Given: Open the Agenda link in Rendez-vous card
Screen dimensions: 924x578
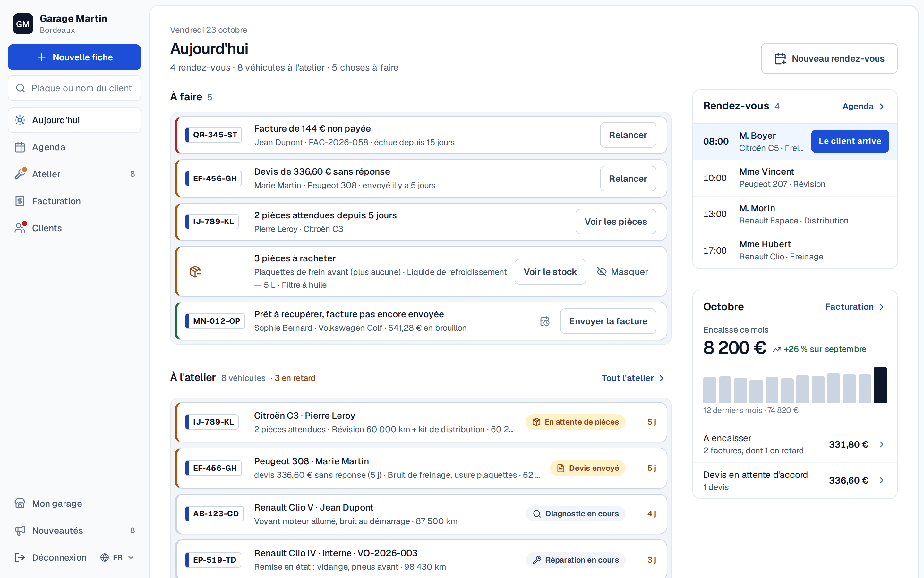Looking at the screenshot, I should click(863, 106).
